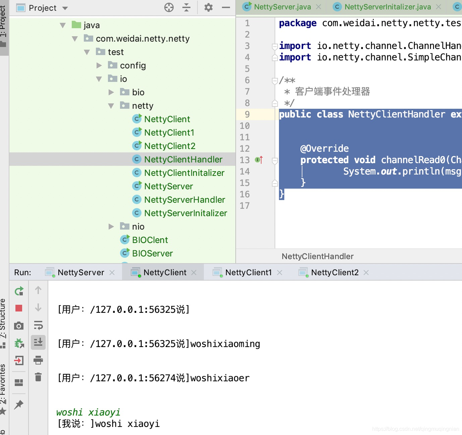Switch to NettyServerInitalizer.java editor tab
462x435 pixels.
click(x=388, y=7)
